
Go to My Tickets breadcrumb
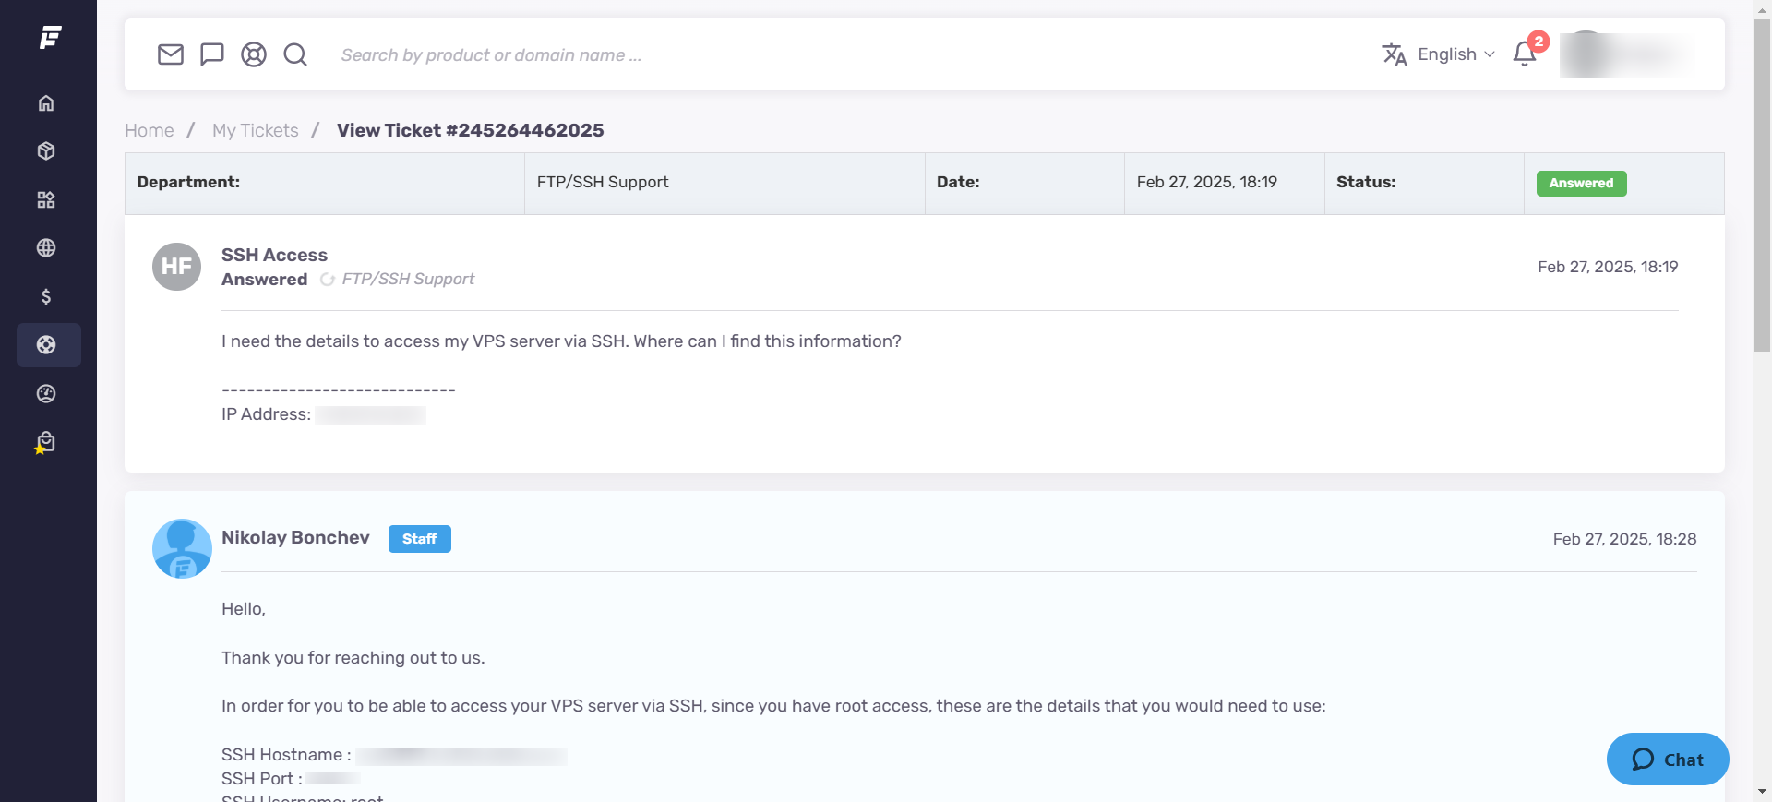coord(256,130)
